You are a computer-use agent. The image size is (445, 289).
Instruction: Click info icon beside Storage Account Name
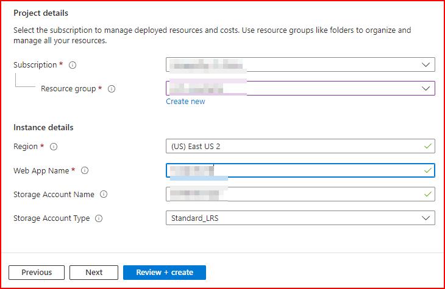(103, 195)
